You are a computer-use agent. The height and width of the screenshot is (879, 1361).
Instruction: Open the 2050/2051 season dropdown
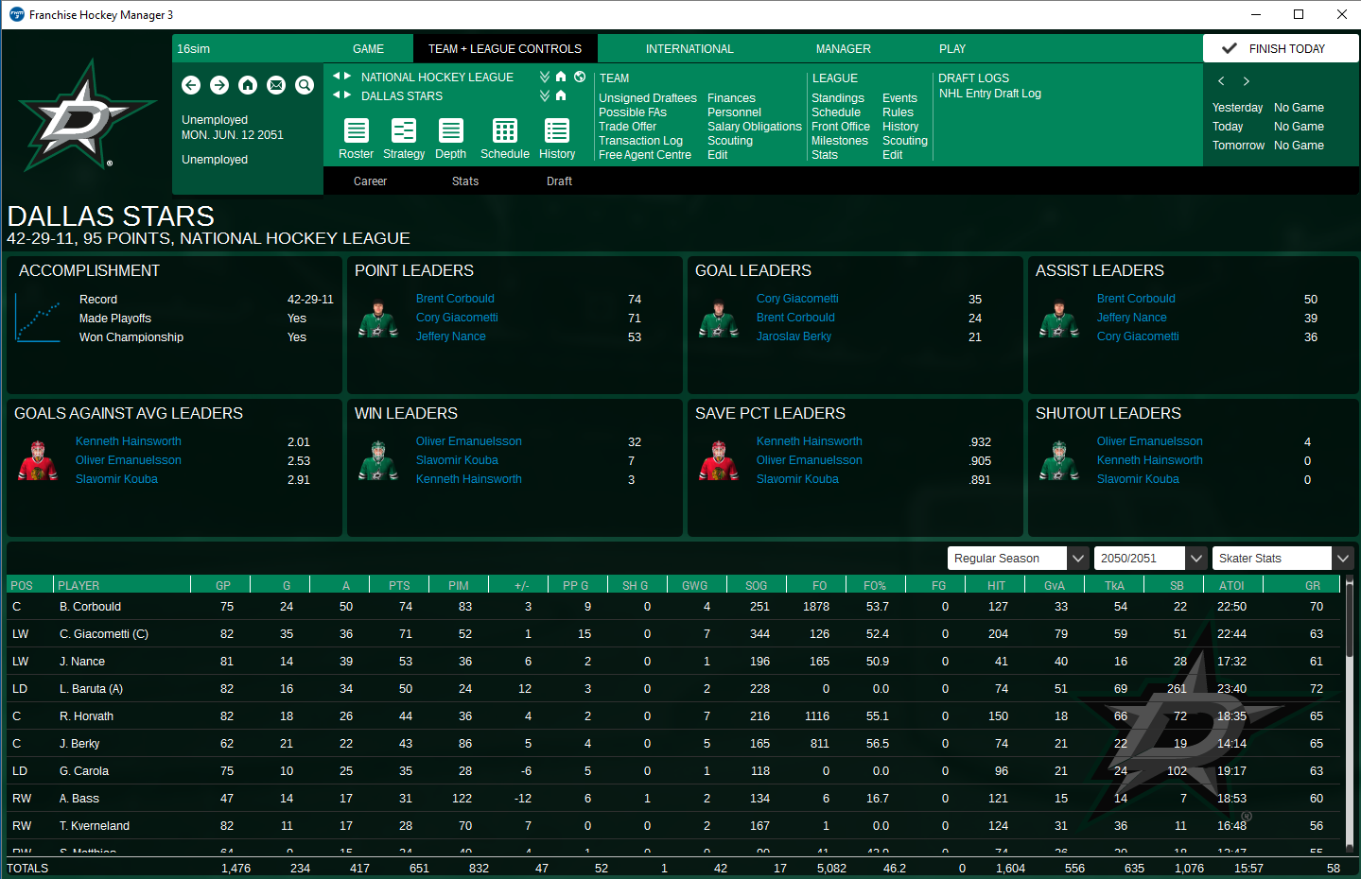[x=1196, y=559]
